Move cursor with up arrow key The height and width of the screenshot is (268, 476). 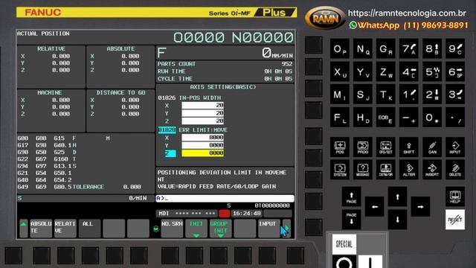pyautogui.click(x=397, y=197)
